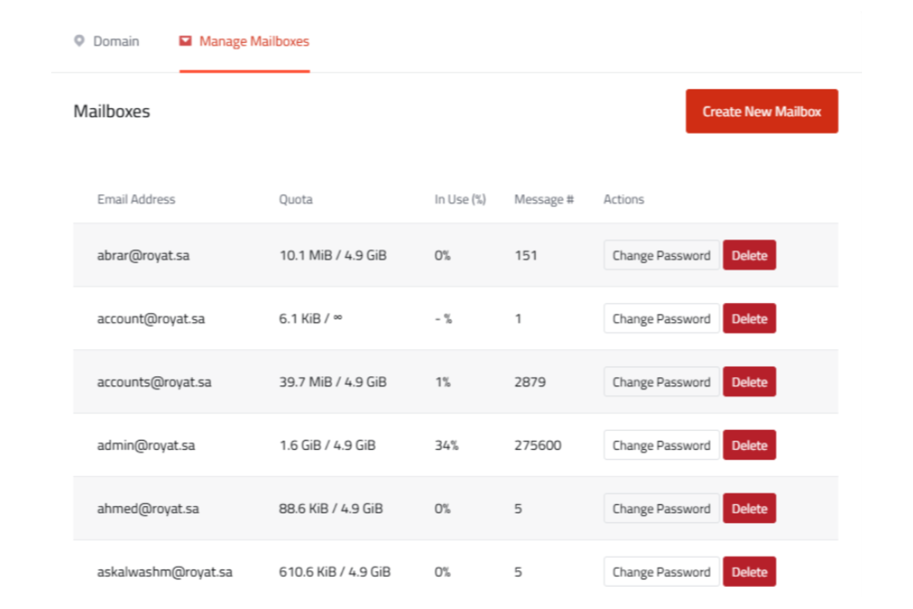This screenshot has width=913, height=609.
Task: Delete the ahmed@royat.sa mailbox
Action: pos(749,508)
